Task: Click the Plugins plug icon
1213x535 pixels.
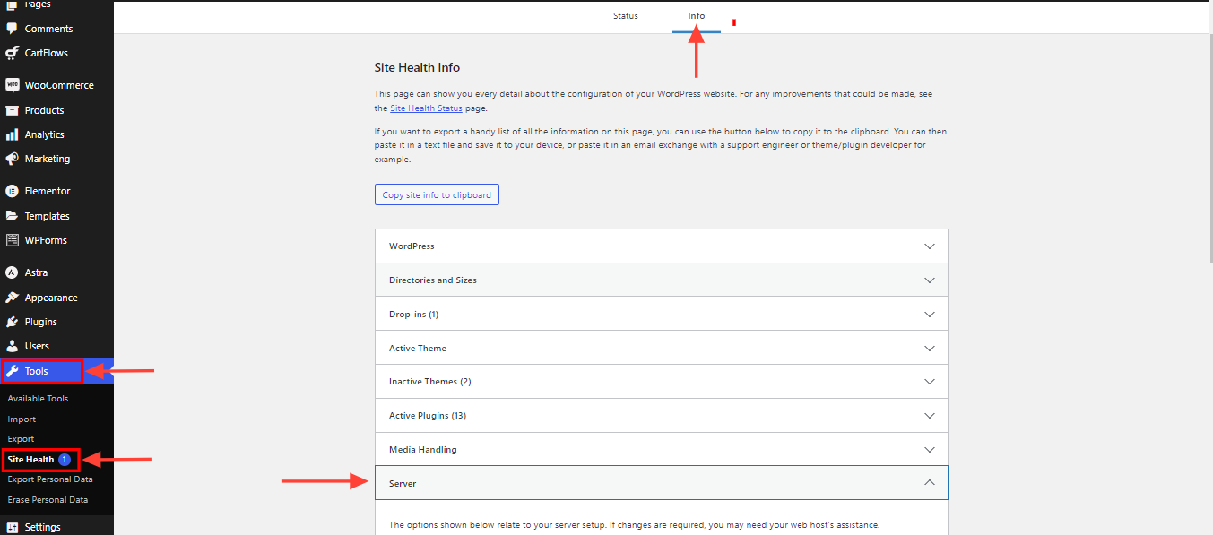Action: pos(12,322)
